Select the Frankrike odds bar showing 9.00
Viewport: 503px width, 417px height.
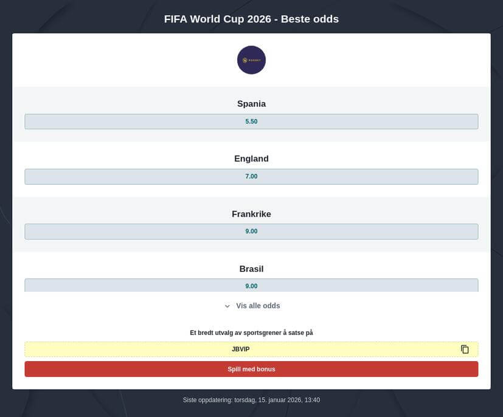[x=251, y=231]
